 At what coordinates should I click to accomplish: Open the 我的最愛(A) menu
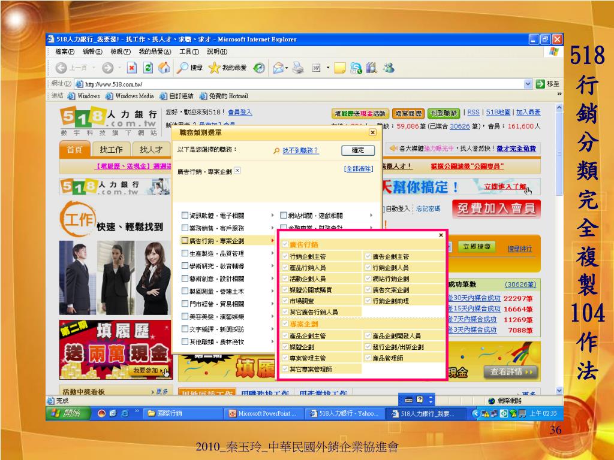pos(155,52)
